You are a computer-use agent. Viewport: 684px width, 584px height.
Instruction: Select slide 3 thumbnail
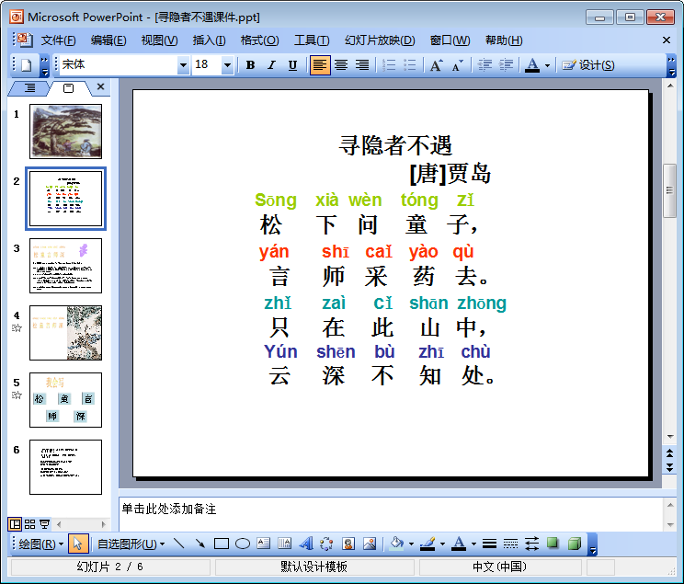65,266
